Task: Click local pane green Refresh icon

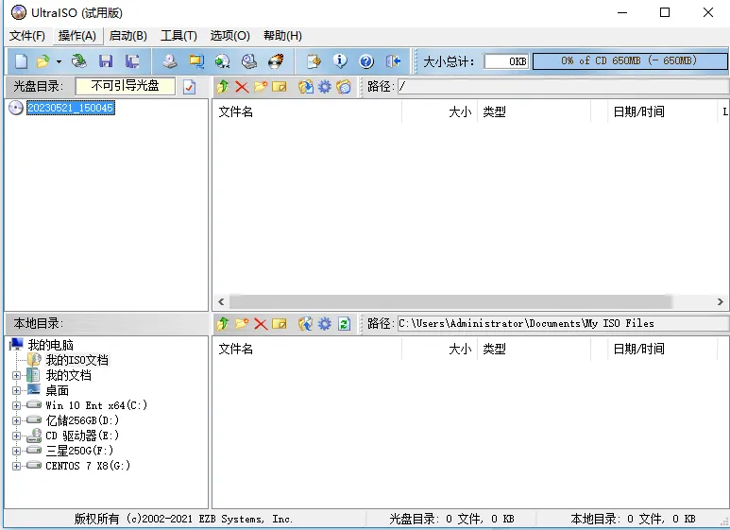Action: point(344,324)
